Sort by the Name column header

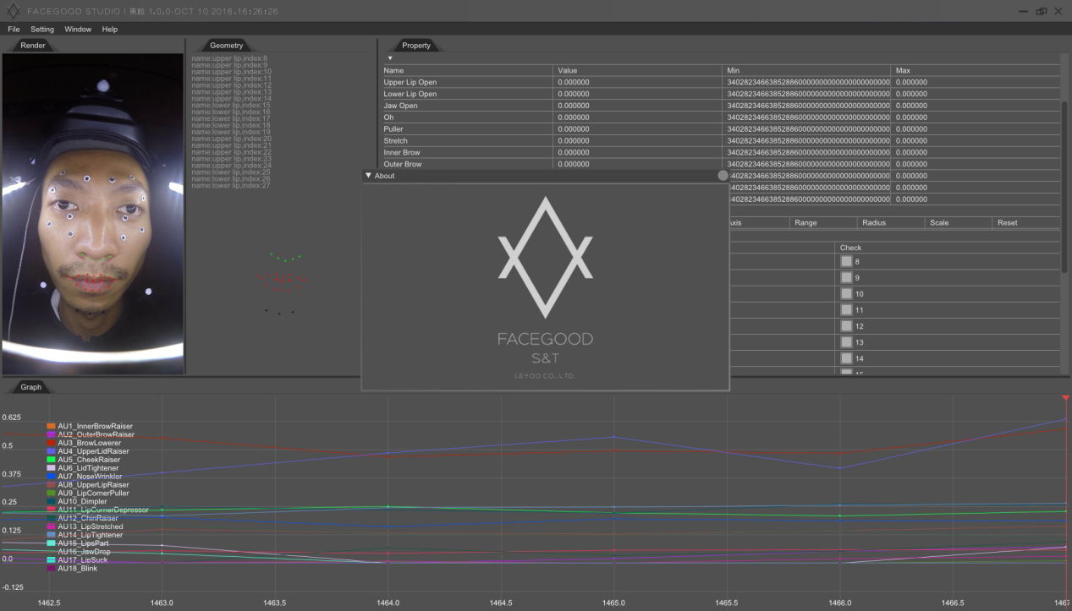click(x=467, y=71)
